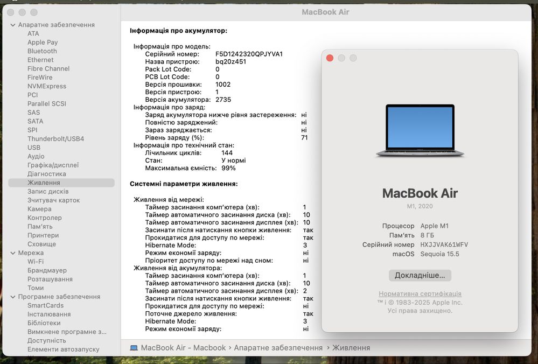Open Камера in the sidebar
538x364 pixels.
coord(39,209)
